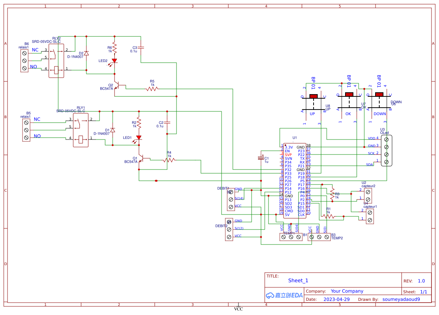Select TEMP2 connector B3 symbol
This screenshot has width=439, height=315.
point(320,236)
